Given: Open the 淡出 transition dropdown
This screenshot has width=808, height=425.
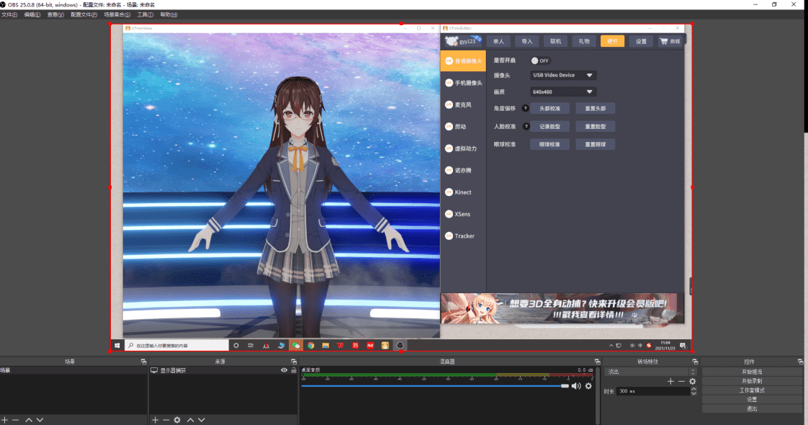Looking at the screenshot, I should coord(651,372).
